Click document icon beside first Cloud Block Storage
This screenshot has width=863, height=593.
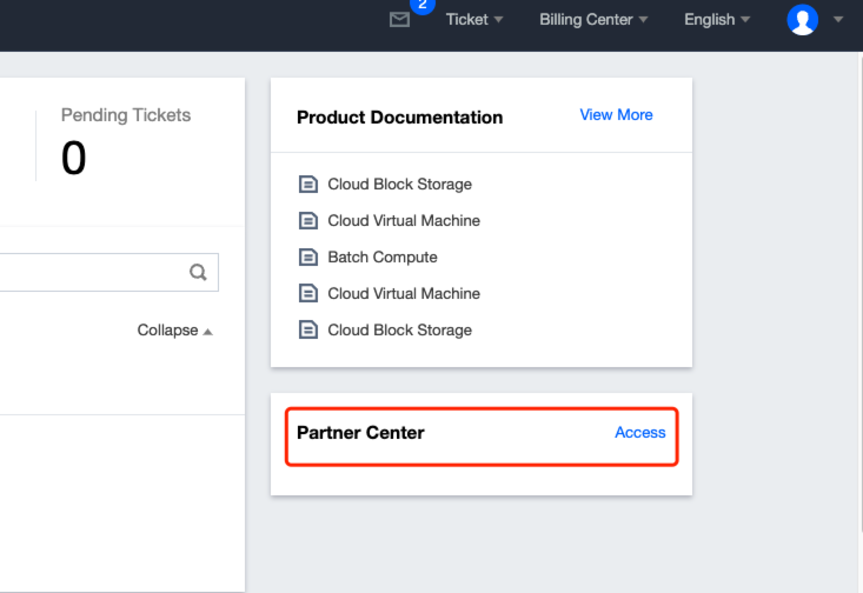click(308, 184)
